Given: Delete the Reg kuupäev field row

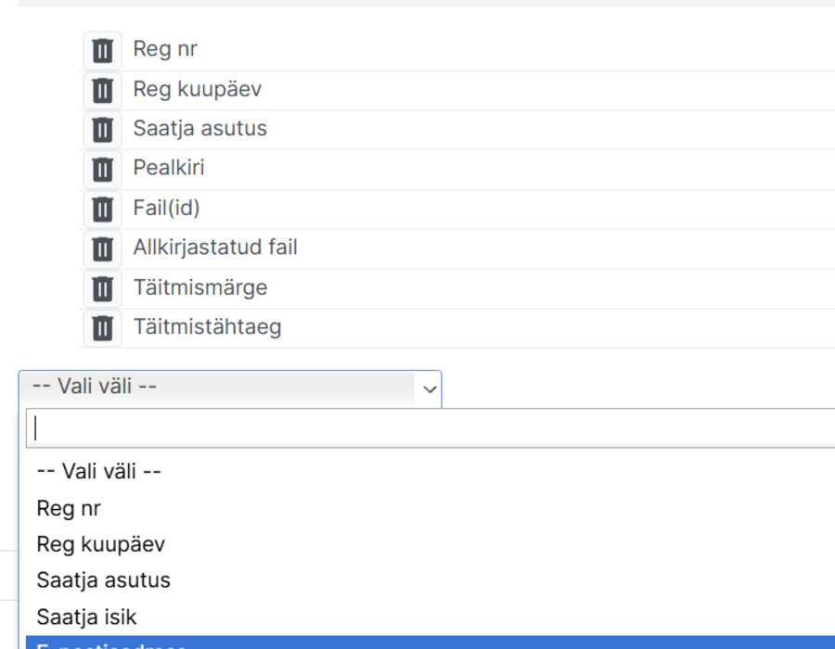Looking at the screenshot, I should 102,91.
